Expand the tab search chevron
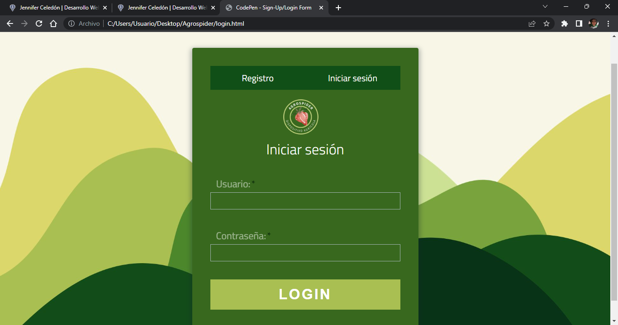The width and height of the screenshot is (618, 325). coord(545,7)
